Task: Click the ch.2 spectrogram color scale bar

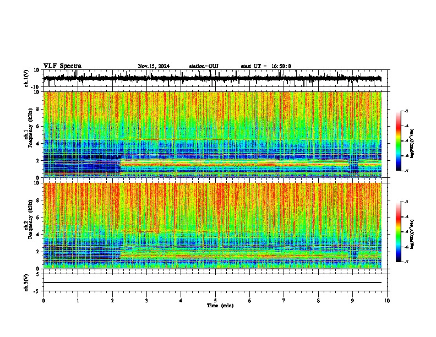Action: [x=399, y=232]
